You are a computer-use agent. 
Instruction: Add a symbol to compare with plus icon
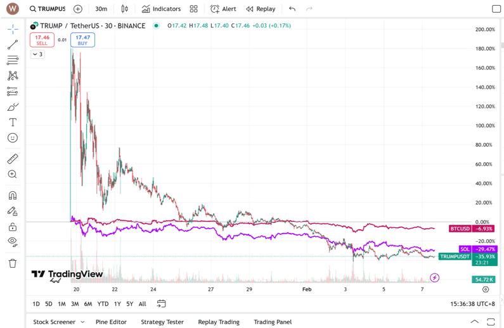coord(78,9)
